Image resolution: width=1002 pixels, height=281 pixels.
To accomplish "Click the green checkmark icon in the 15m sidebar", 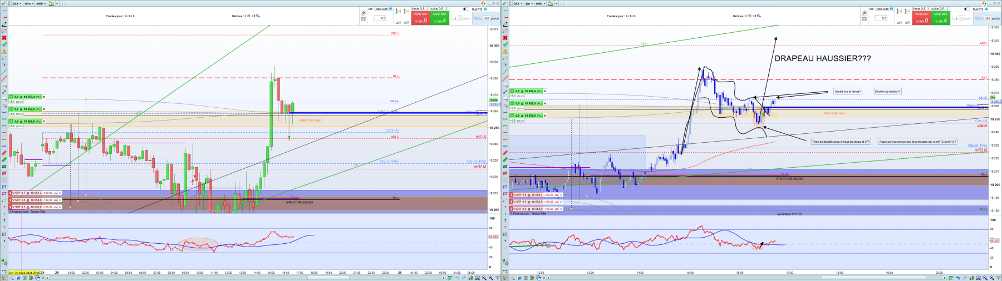I will 4,44.
